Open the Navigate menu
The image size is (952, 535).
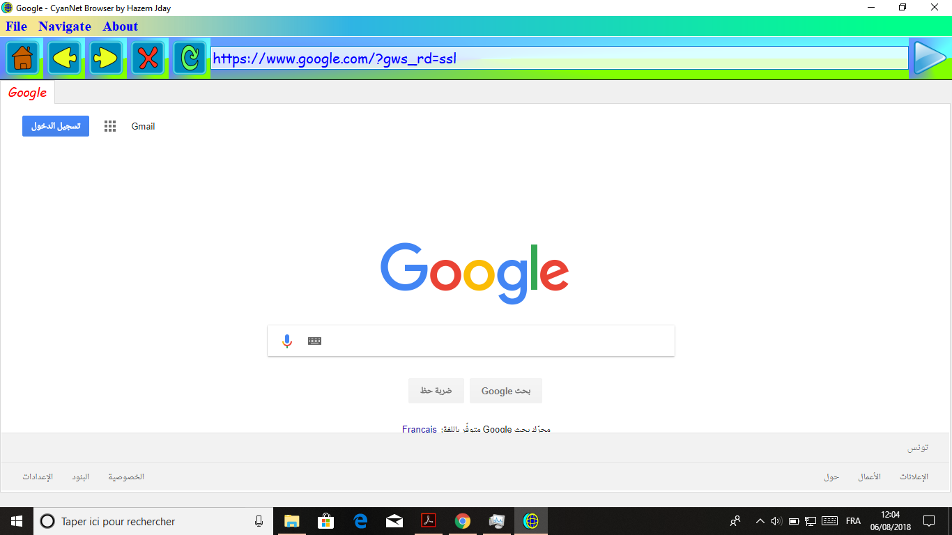tap(65, 26)
